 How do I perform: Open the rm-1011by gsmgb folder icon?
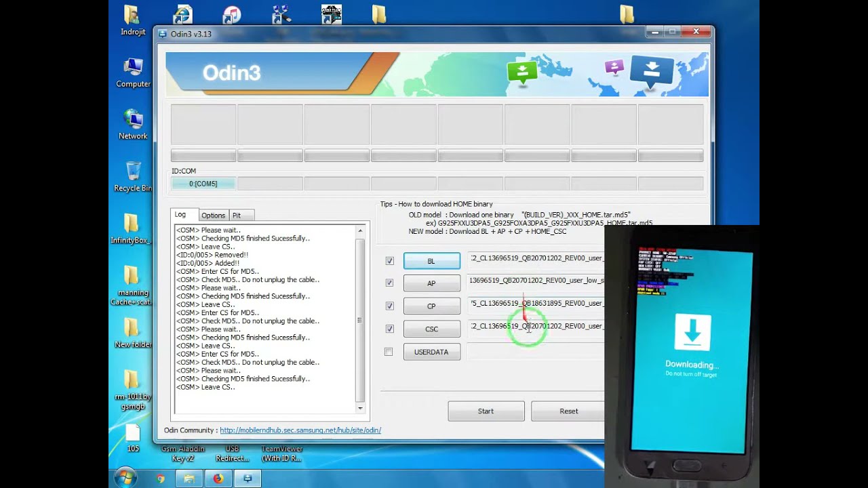pos(133,390)
